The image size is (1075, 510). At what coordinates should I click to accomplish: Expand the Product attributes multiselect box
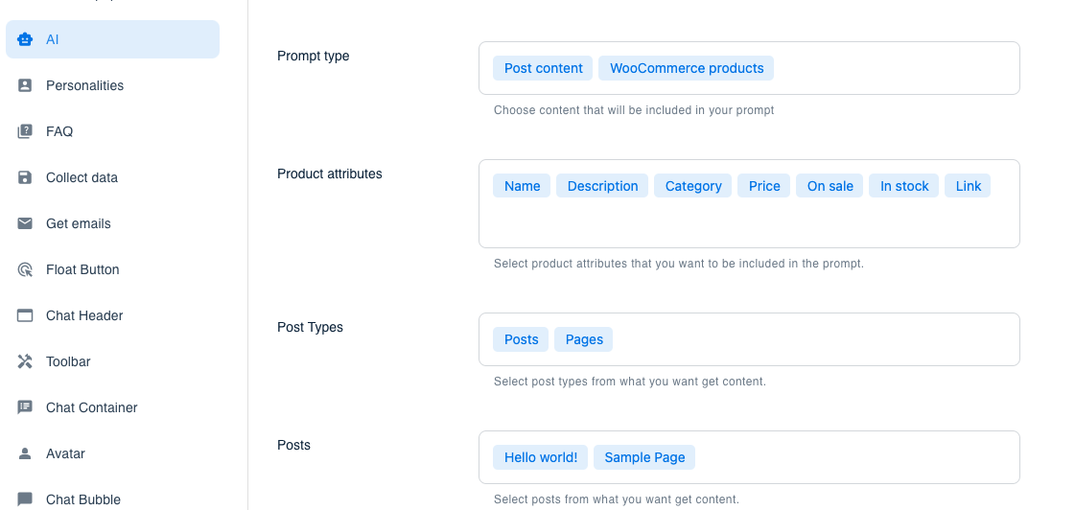748,225
